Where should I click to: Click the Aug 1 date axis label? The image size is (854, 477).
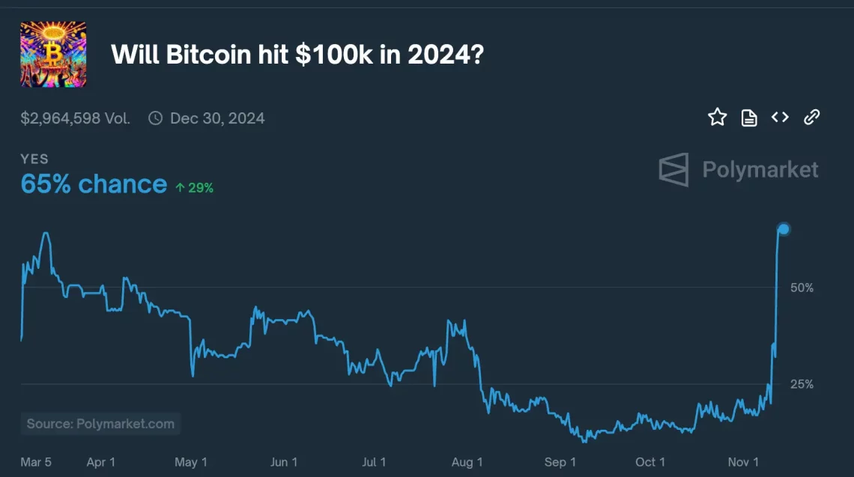[467, 462]
